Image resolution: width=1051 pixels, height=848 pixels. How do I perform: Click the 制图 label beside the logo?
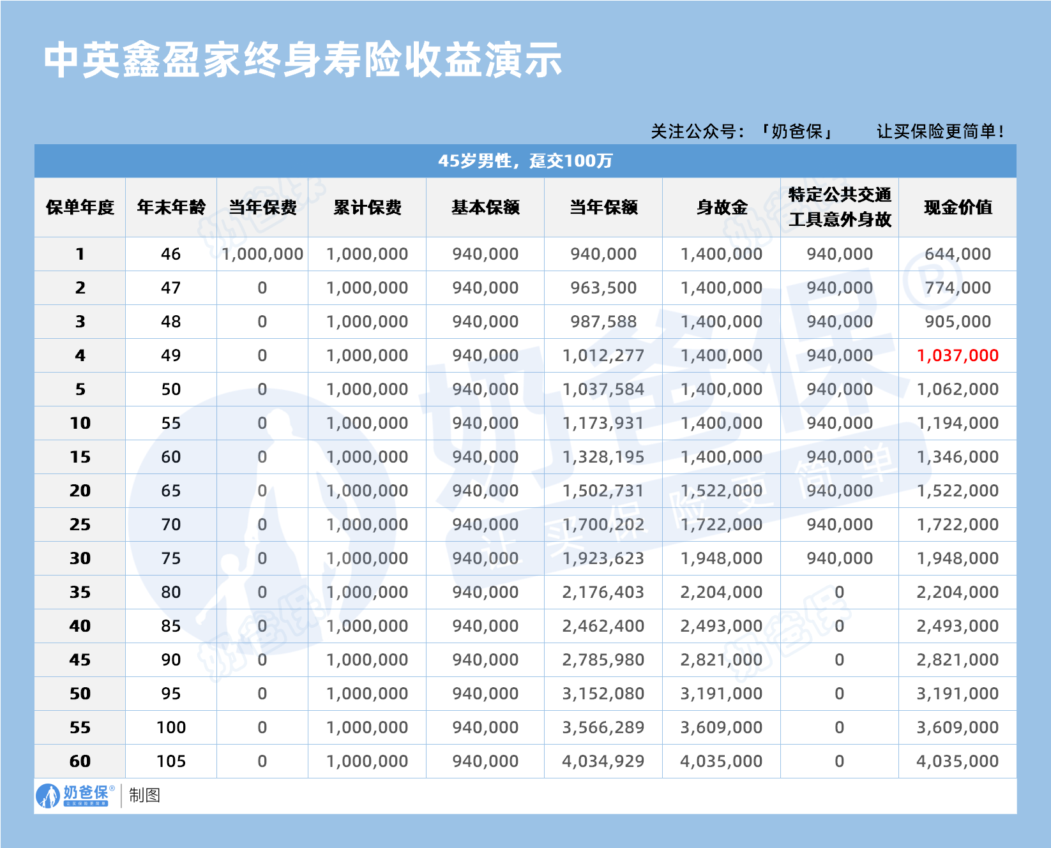[x=144, y=795]
